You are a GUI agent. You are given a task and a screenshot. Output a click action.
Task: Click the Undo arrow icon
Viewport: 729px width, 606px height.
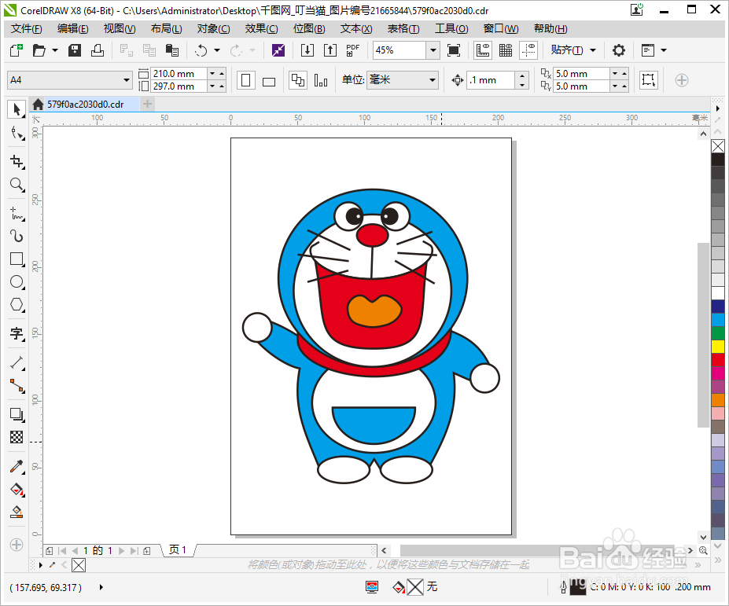[x=201, y=50]
